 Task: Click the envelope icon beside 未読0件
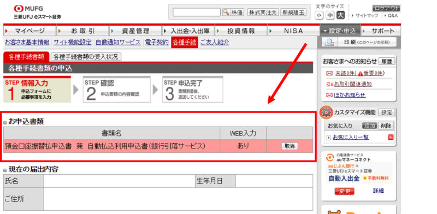coord(329,74)
